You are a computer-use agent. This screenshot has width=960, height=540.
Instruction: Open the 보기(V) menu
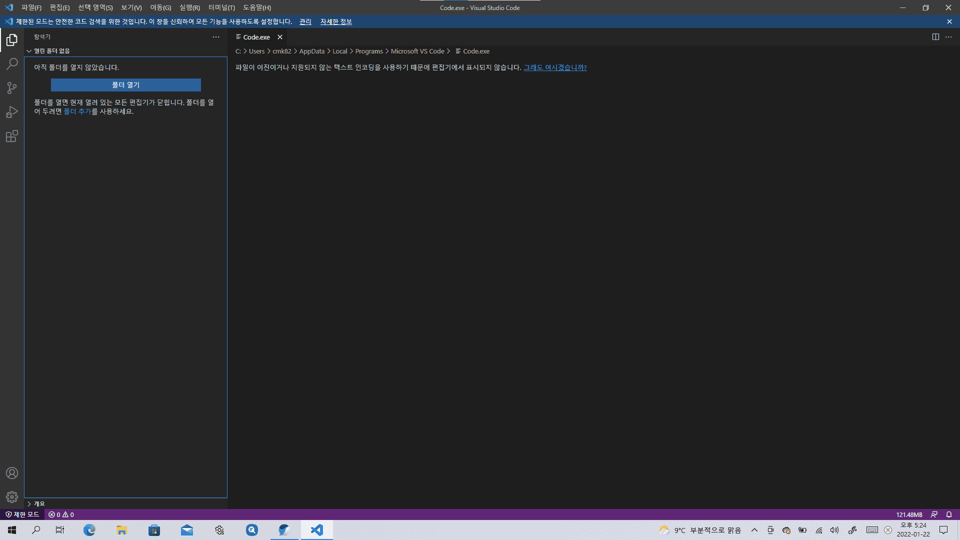pyautogui.click(x=131, y=7)
